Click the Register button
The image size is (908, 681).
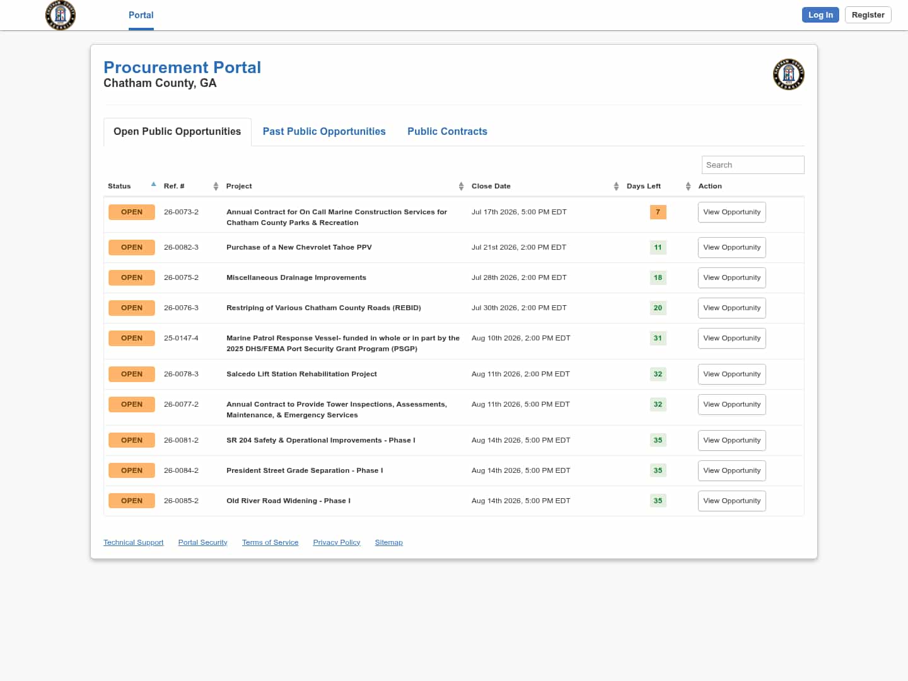click(868, 15)
